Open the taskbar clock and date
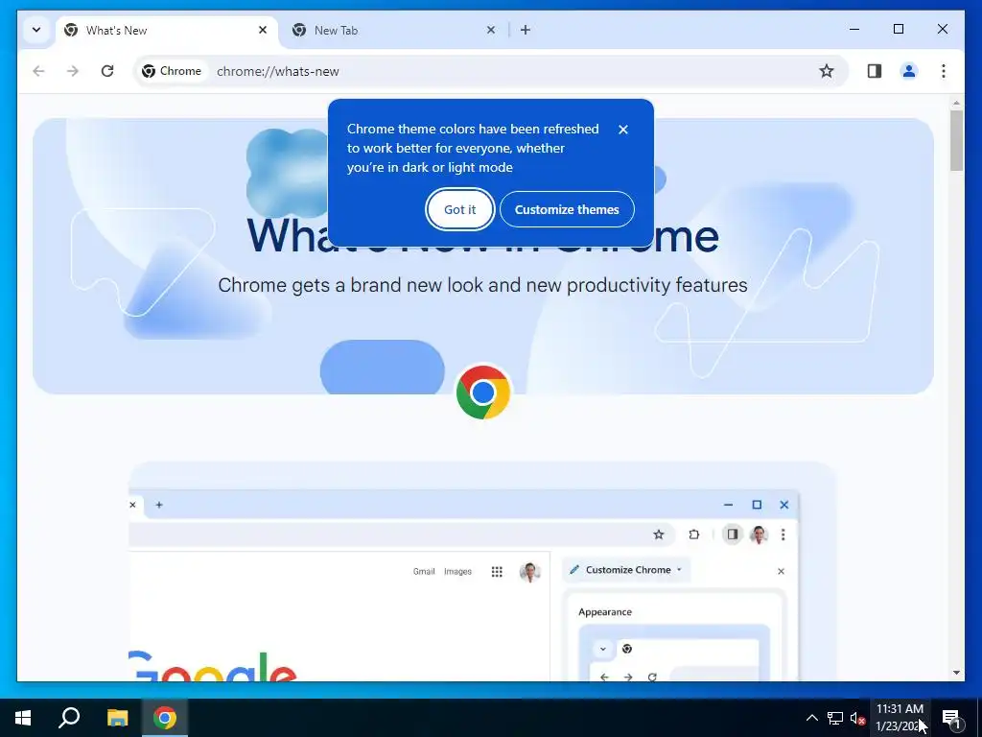982x737 pixels. pos(900,718)
